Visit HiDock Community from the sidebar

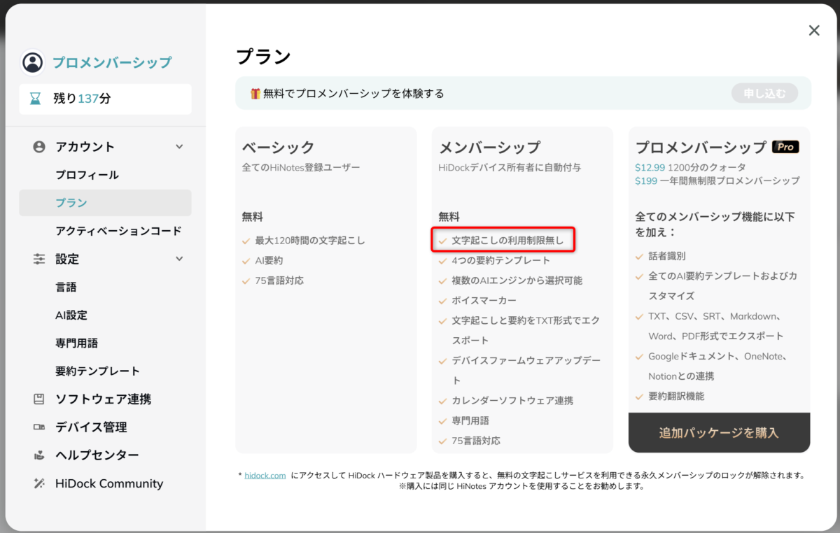pos(109,483)
